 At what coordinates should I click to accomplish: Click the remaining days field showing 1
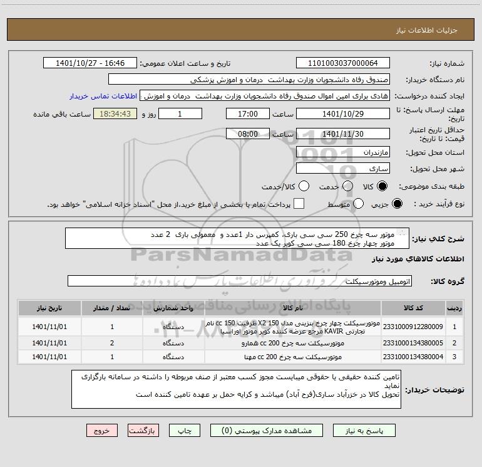[180, 114]
